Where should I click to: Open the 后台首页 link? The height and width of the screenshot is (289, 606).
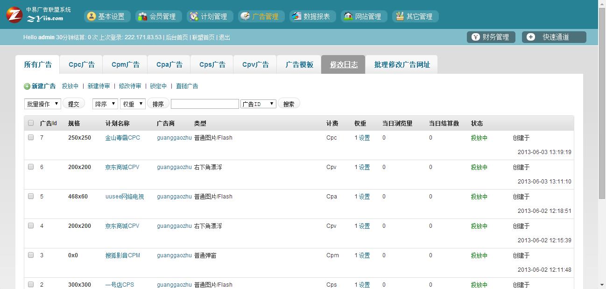point(177,37)
